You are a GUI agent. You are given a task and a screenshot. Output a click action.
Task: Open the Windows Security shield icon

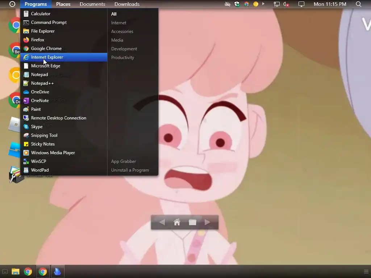click(237, 4)
